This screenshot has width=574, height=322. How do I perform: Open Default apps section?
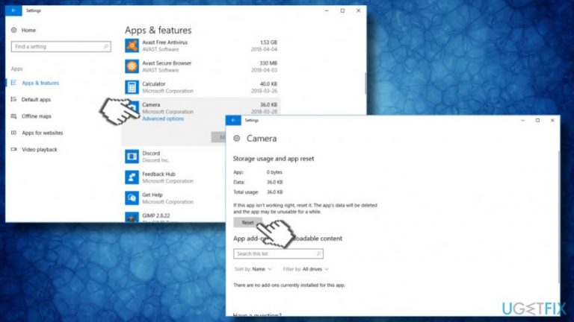(36, 99)
